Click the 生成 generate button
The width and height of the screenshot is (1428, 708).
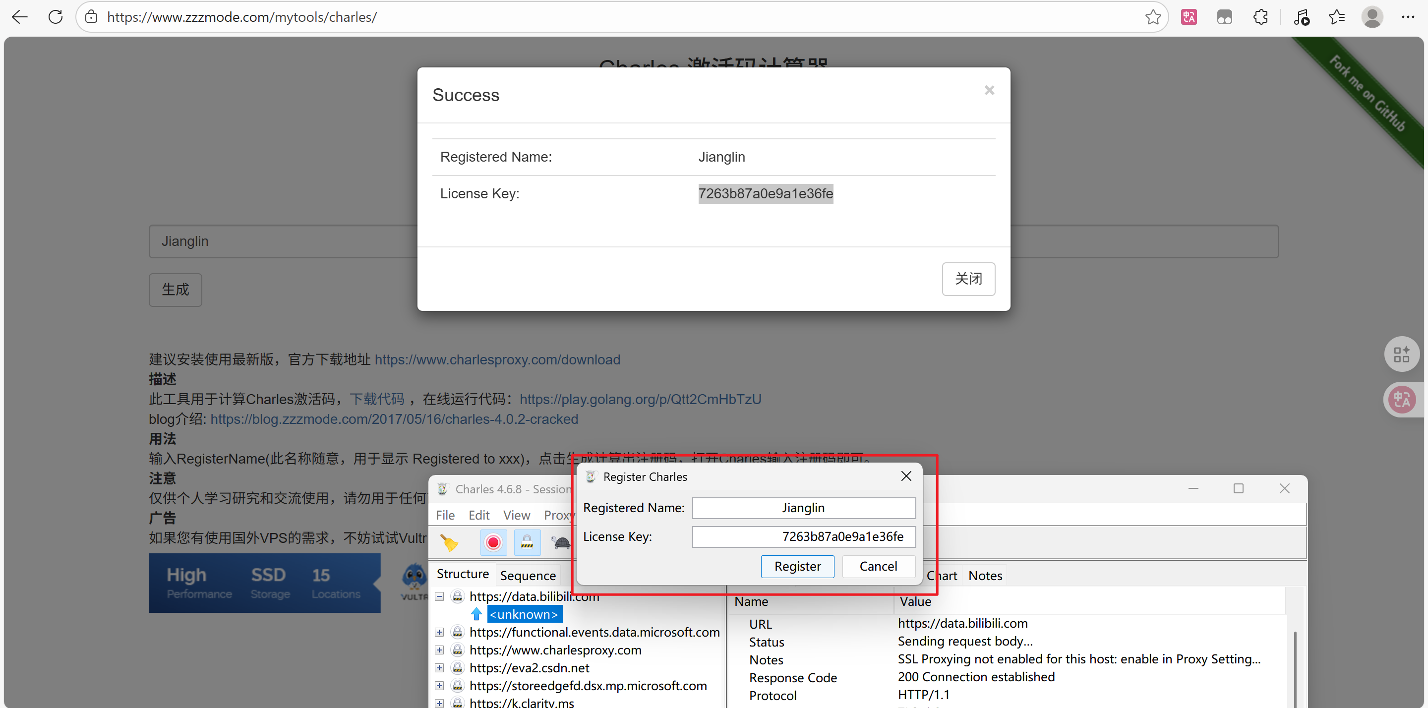175,290
